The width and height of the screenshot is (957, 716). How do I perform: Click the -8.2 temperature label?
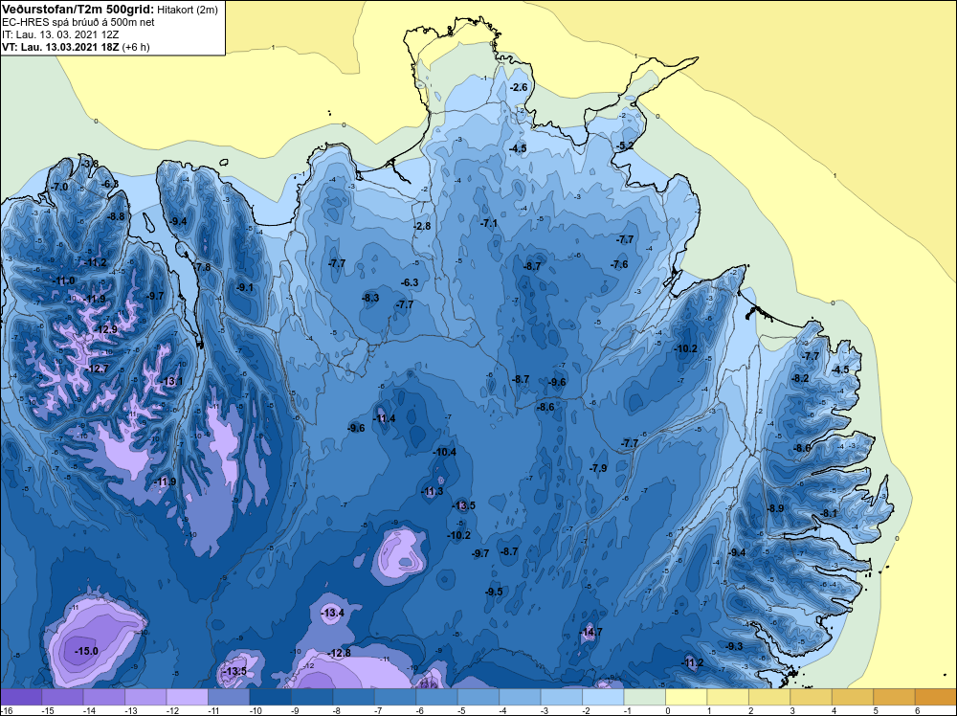click(799, 378)
